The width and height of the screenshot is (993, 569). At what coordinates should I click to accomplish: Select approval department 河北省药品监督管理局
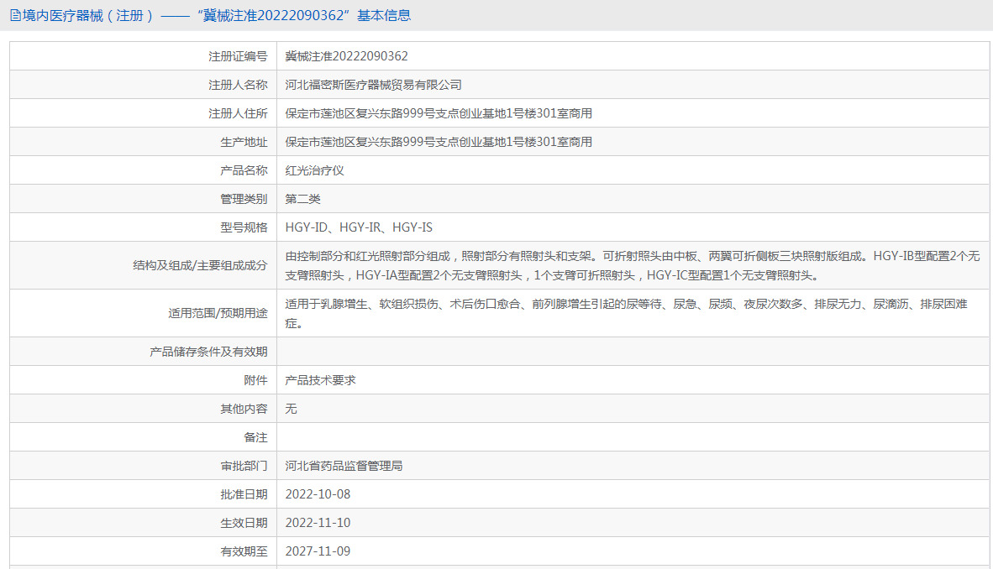coord(344,466)
